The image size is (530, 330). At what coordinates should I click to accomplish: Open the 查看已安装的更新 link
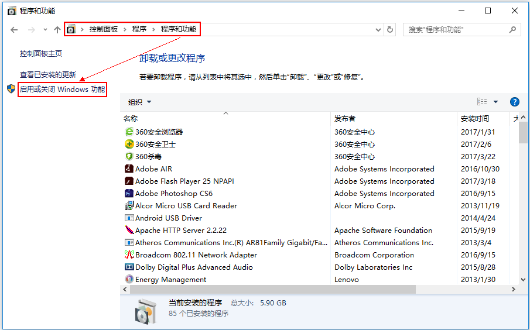coord(48,74)
